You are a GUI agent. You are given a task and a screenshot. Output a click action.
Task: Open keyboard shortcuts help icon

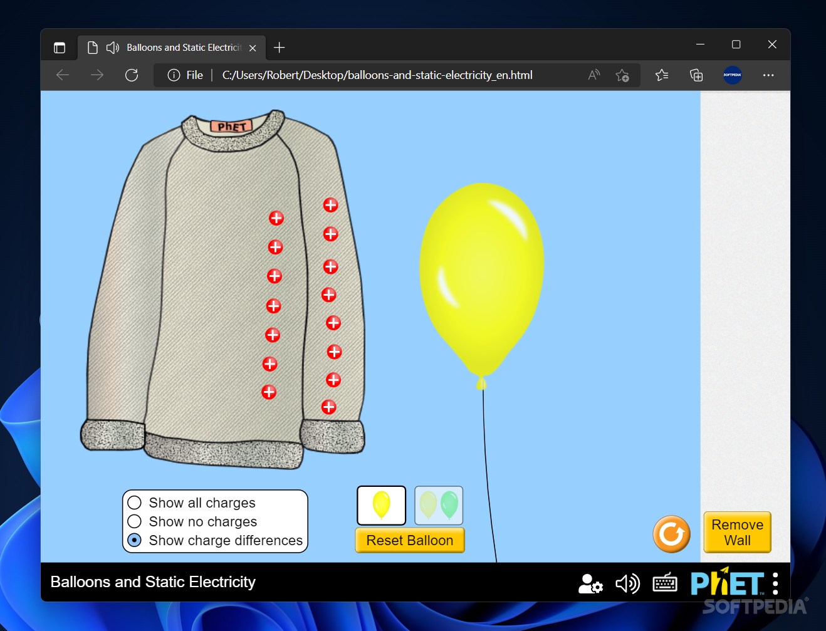[x=665, y=583]
